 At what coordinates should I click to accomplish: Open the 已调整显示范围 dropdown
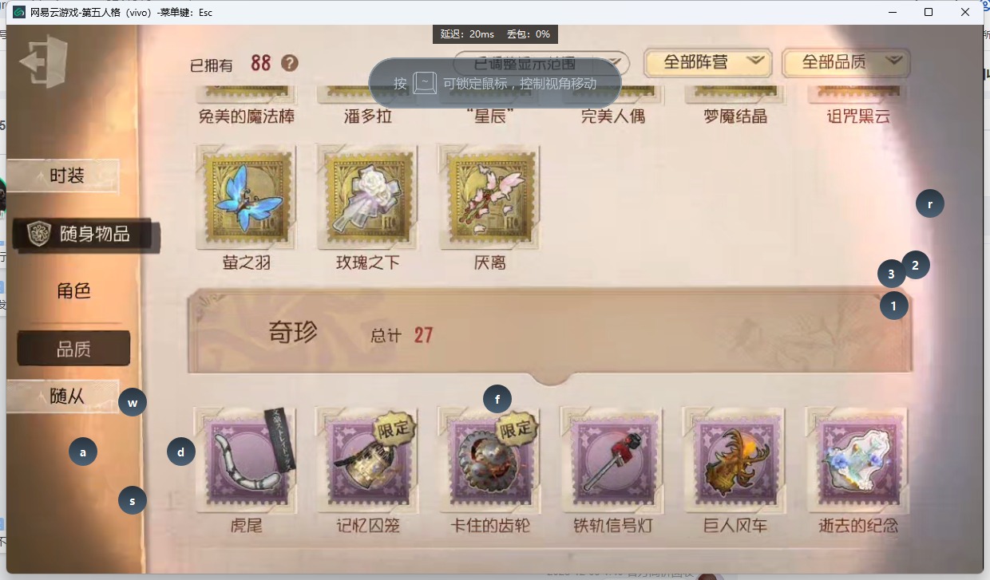coord(541,63)
